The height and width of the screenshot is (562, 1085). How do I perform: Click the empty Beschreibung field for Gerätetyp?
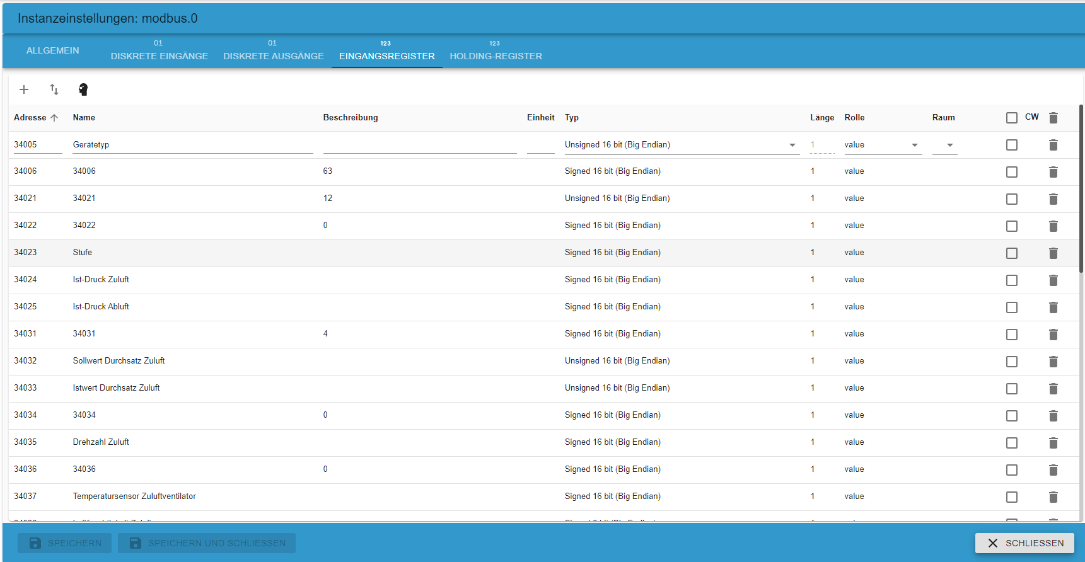420,145
